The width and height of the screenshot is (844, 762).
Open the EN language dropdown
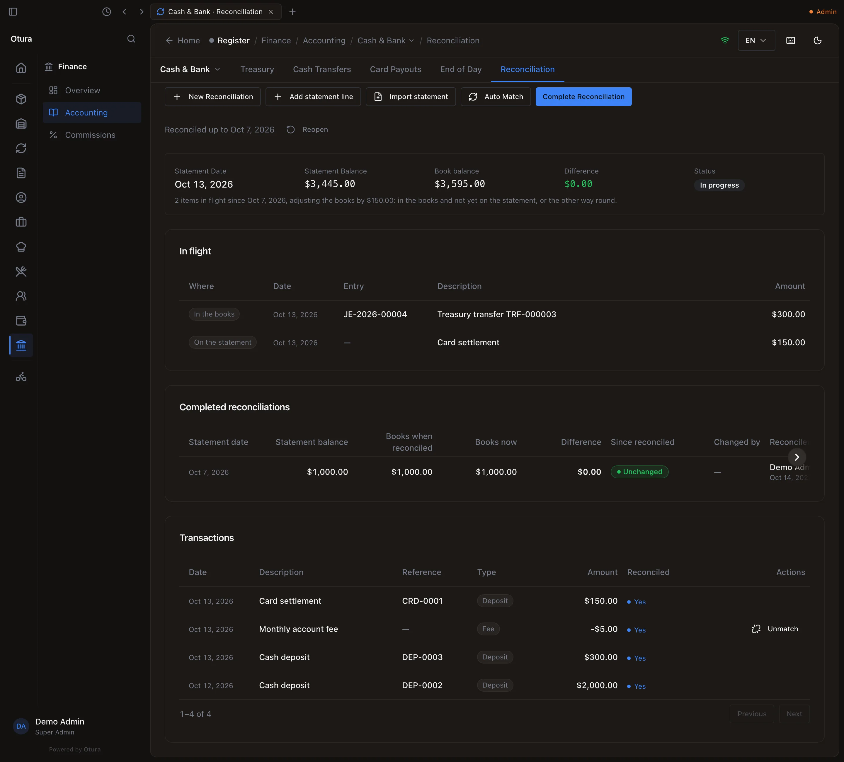[756, 41]
